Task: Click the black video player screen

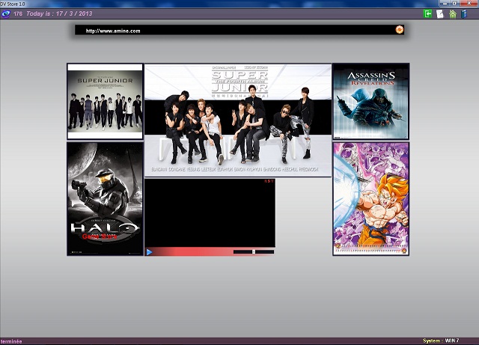Action: pyautogui.click(x=210, y=213)
